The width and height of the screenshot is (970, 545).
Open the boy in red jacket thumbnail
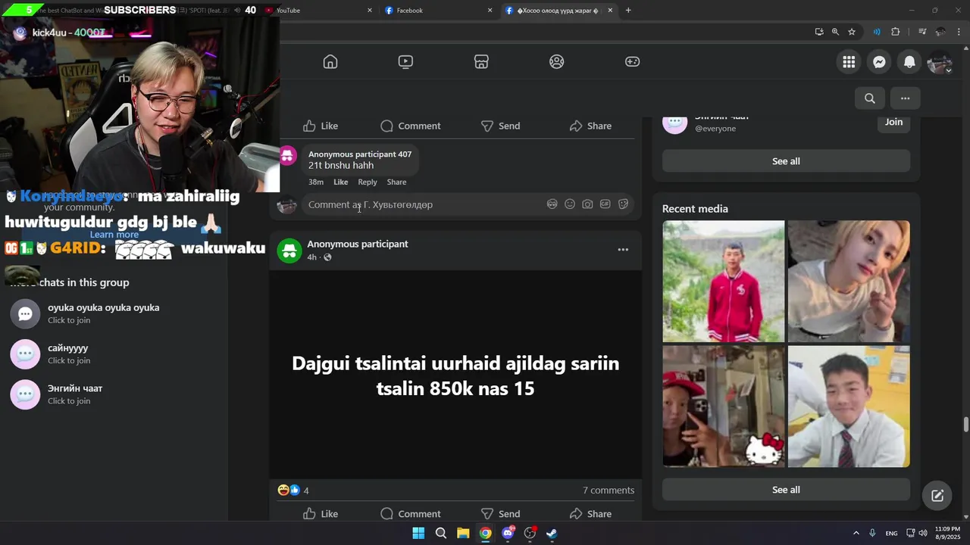click(724, 282)
